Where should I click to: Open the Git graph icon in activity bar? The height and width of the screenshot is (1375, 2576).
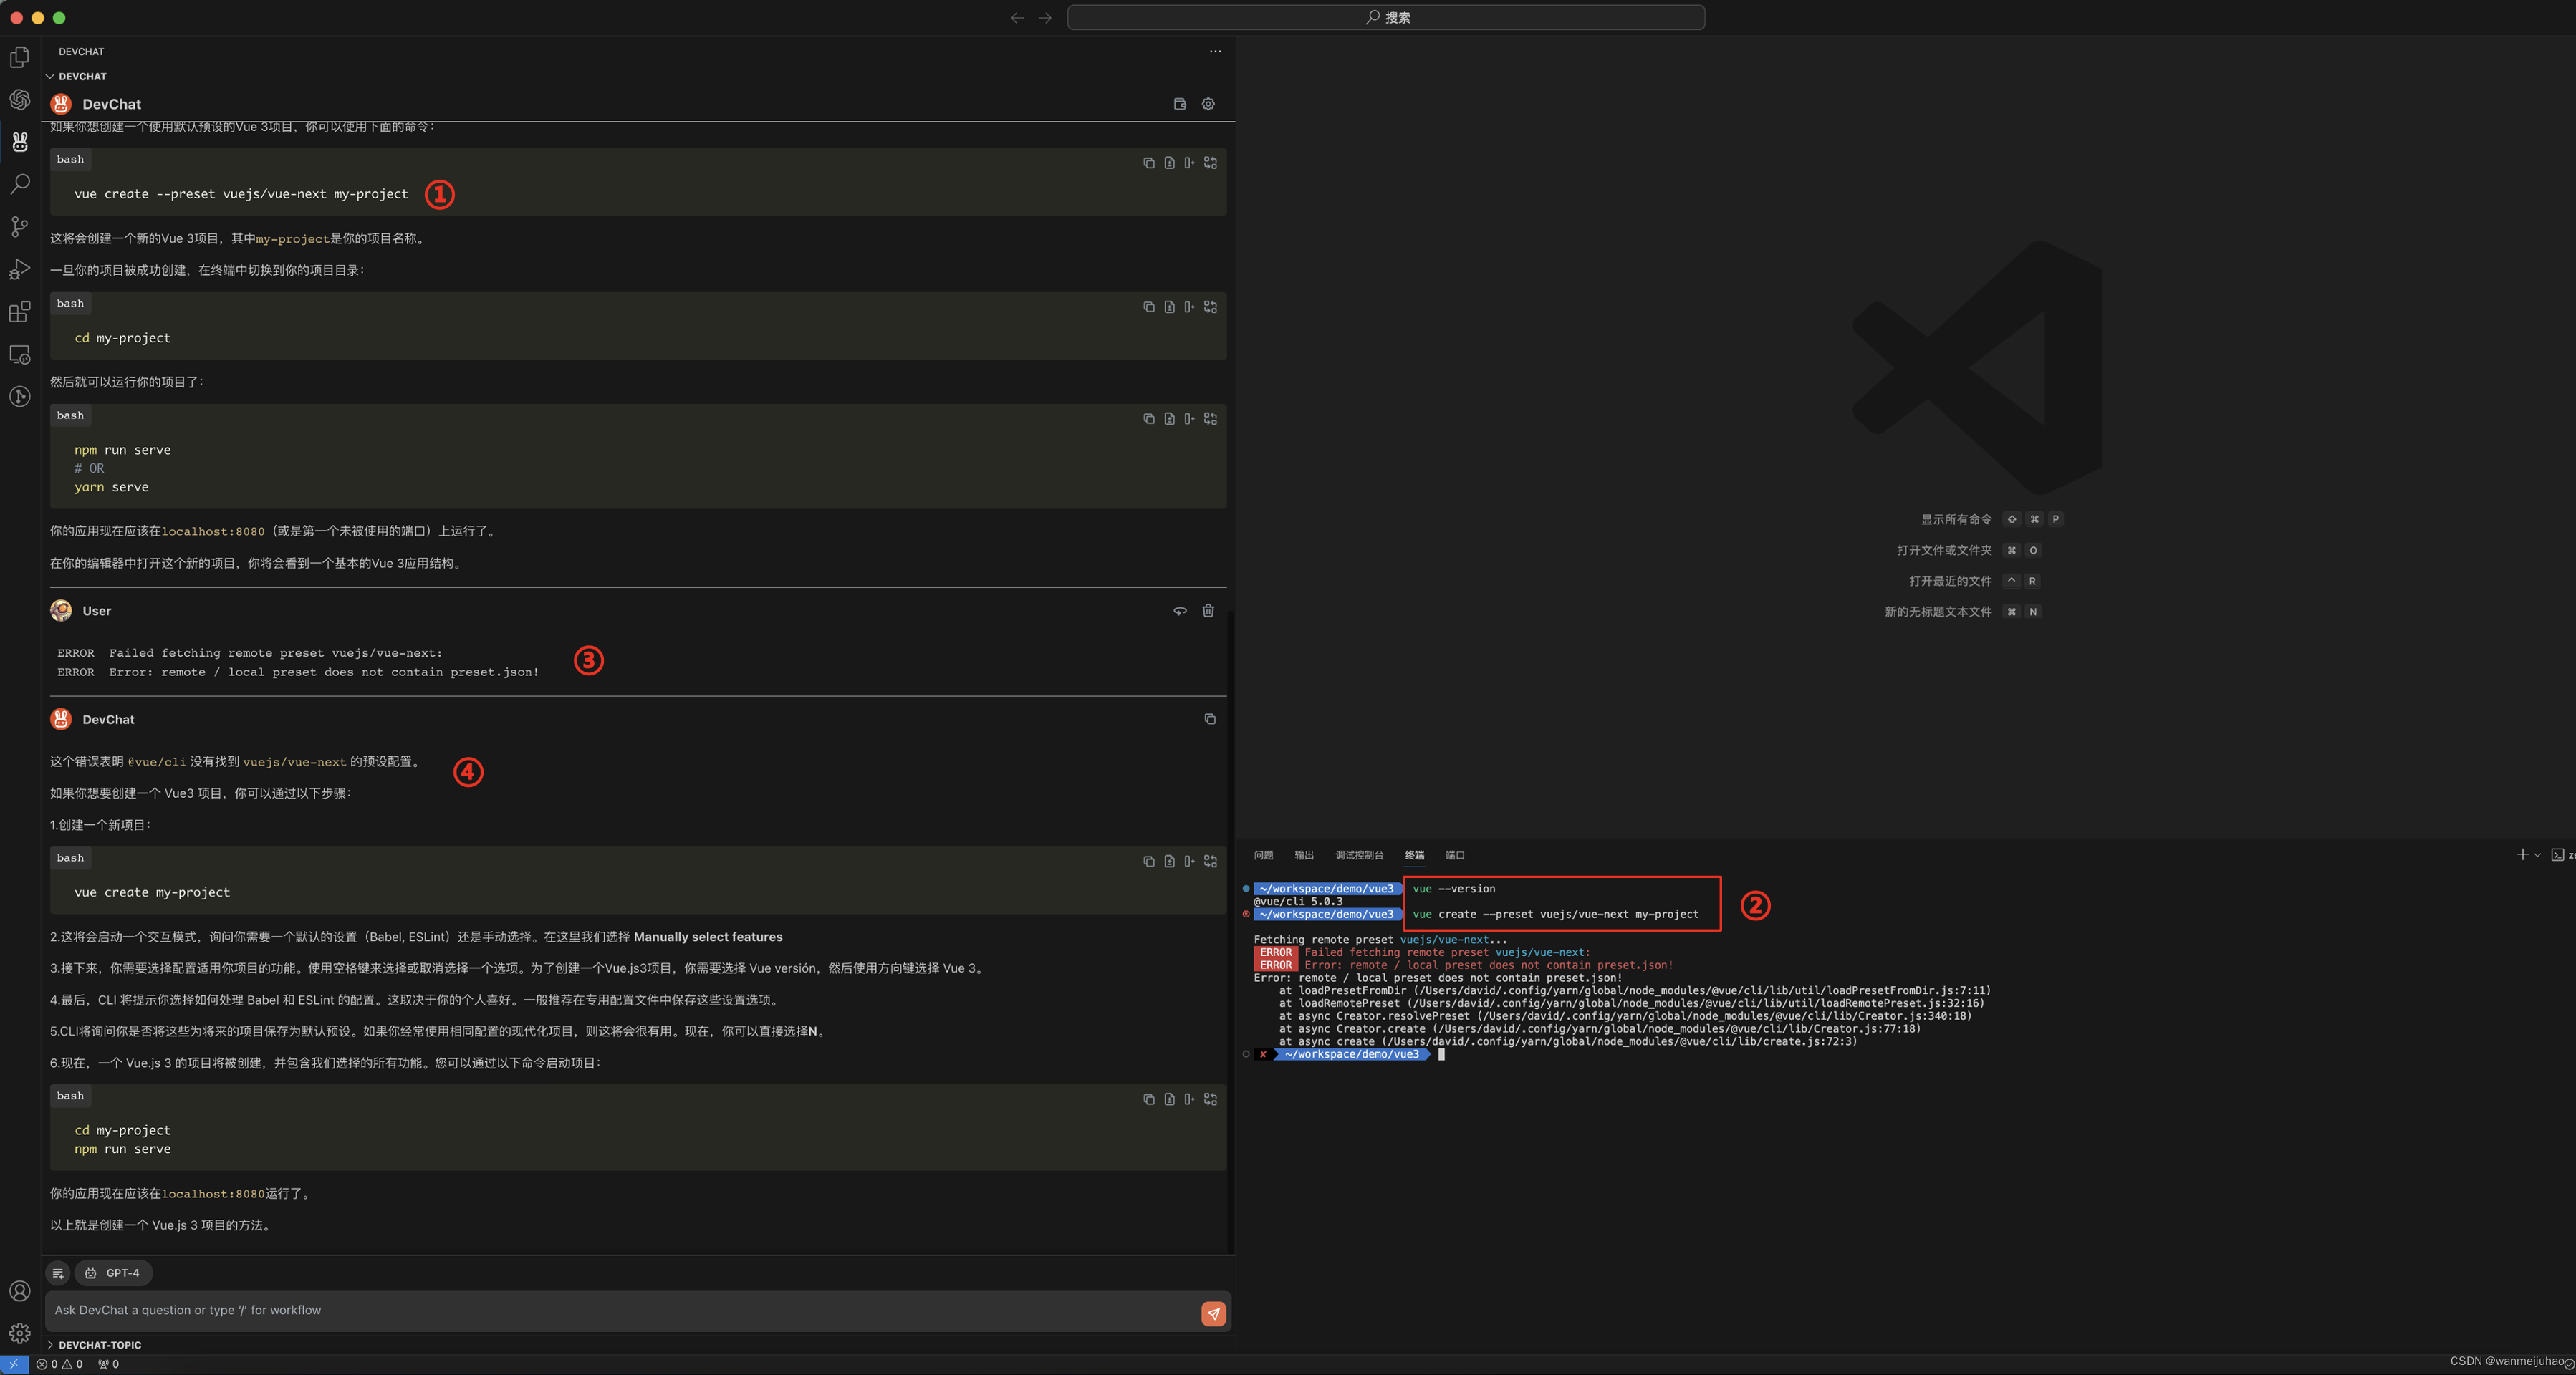pos(20,397)
